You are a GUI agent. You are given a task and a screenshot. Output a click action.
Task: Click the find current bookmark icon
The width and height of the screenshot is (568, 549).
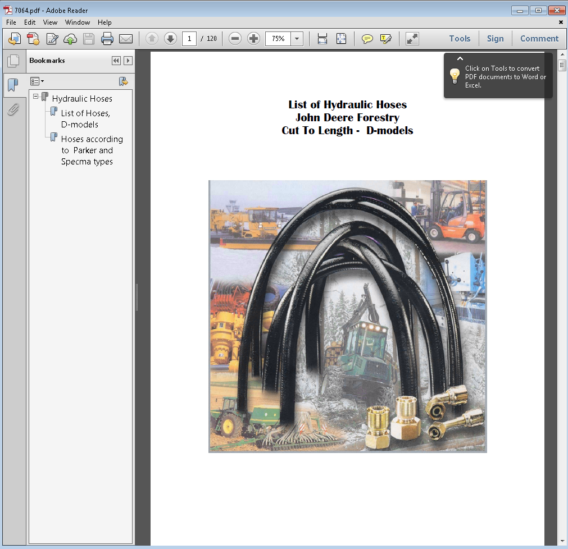(124, 81)
